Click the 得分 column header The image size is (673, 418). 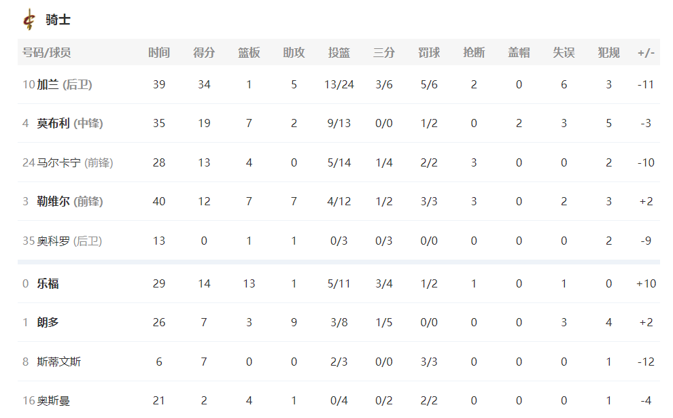204,52
